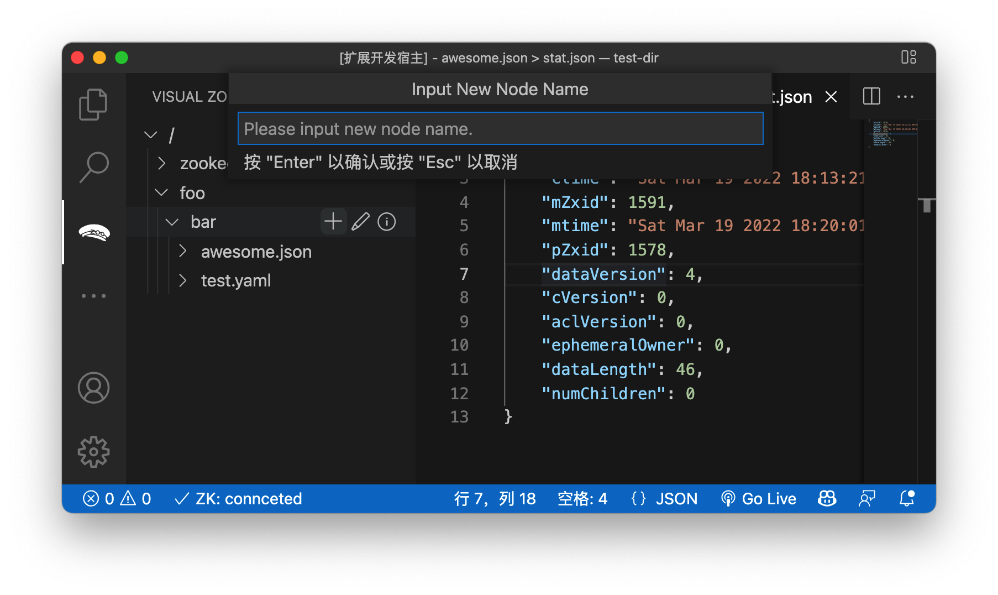Click the cVersion line in editor
Viewport: 998px width, 595px height.
click(607, 297)
